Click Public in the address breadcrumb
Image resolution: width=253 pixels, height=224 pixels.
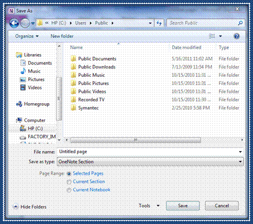[x=101, y=23]
